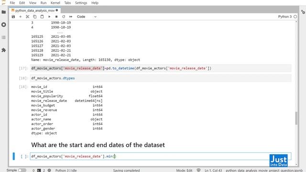Click the notebook vertical scrollbar thumb

coord(296,118)
